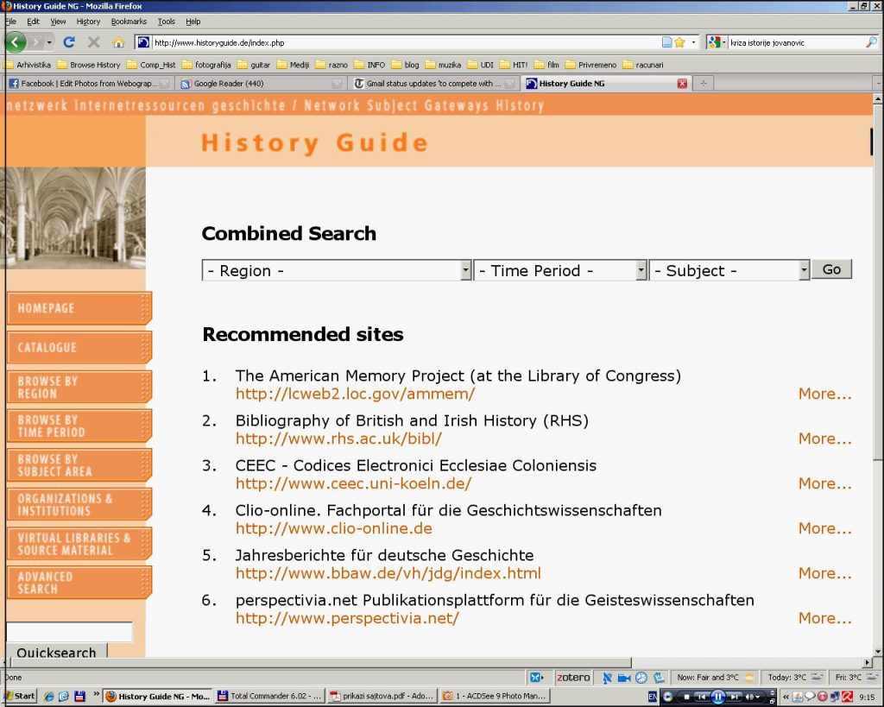Viewport: 884px width, 707px height.
Task: Click the Browse by Time Period sidebar button
Action: 79,426
